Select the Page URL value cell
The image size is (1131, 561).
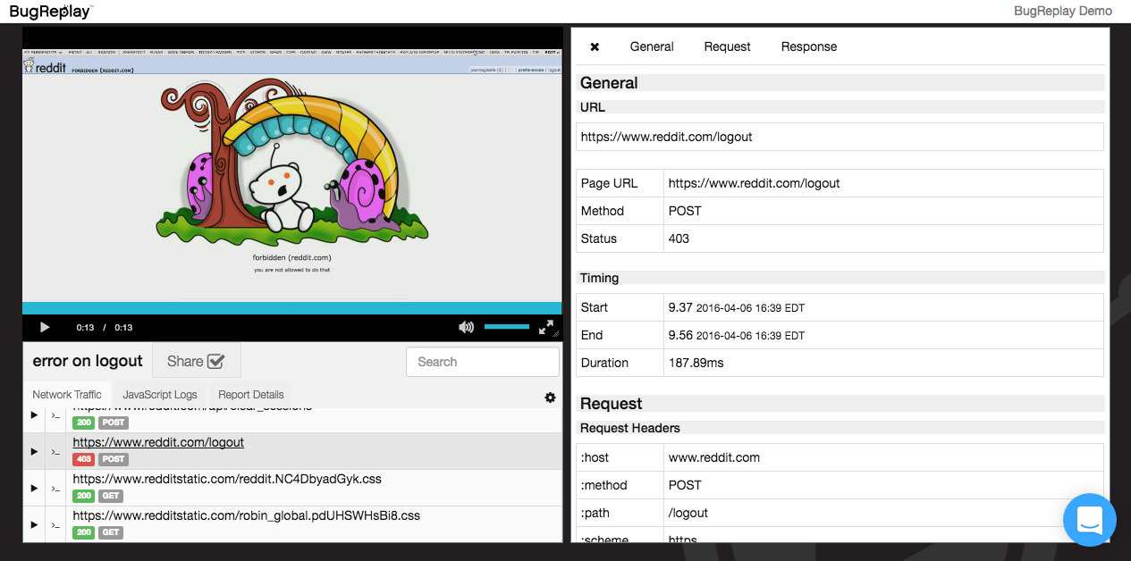pos(883,183)
